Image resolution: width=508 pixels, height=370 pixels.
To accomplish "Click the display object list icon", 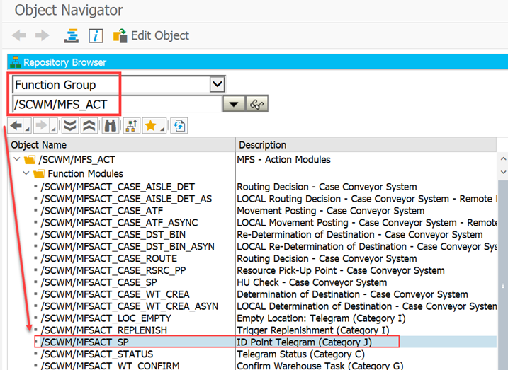I will coord(72,35).
